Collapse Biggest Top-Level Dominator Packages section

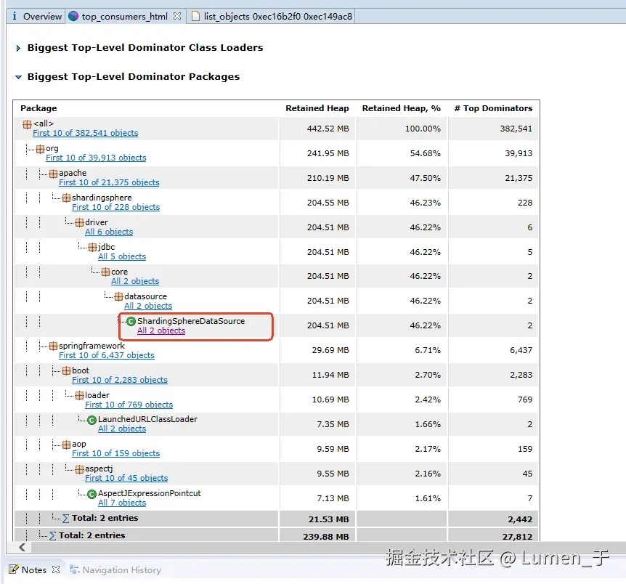point(18,77)
